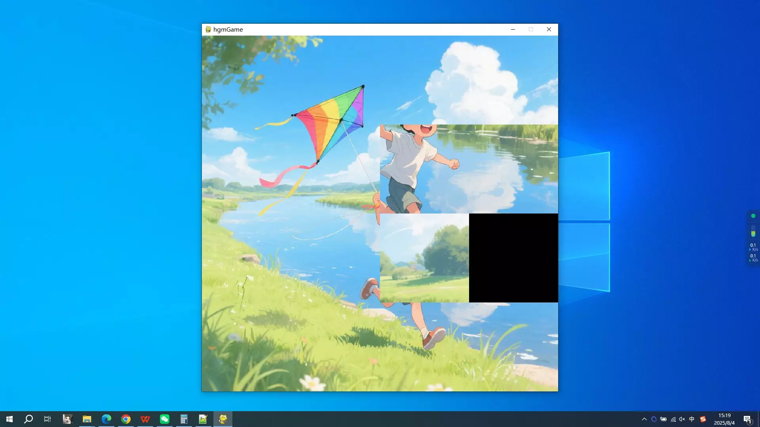Open Microsoft Edge from the taskbar
The height and width of the screenshot is (427, 760).
(106, 419)
